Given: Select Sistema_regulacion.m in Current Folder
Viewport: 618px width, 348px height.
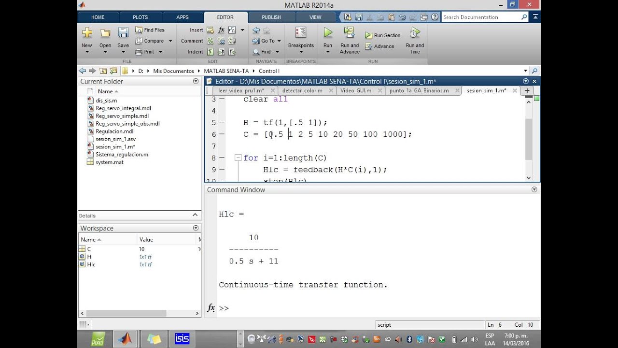Looking at the screenshot, I should [122, 154].
